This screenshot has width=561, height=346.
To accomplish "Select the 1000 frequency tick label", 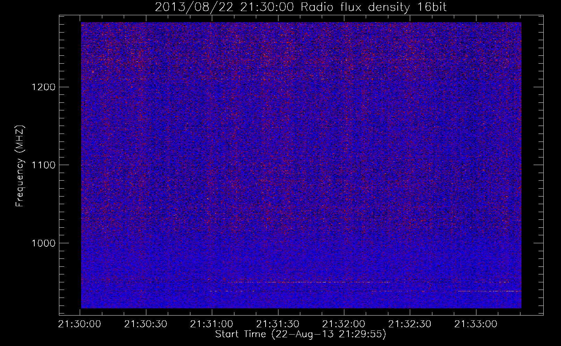I will [x=43, y=243].
